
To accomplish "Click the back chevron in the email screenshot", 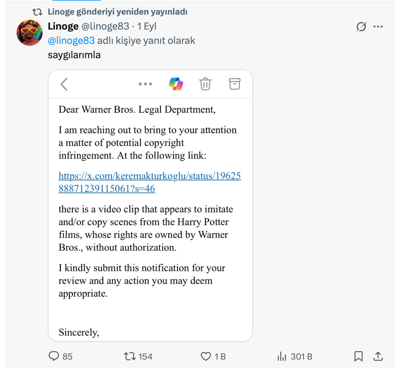I will click(x=64, y=84).
